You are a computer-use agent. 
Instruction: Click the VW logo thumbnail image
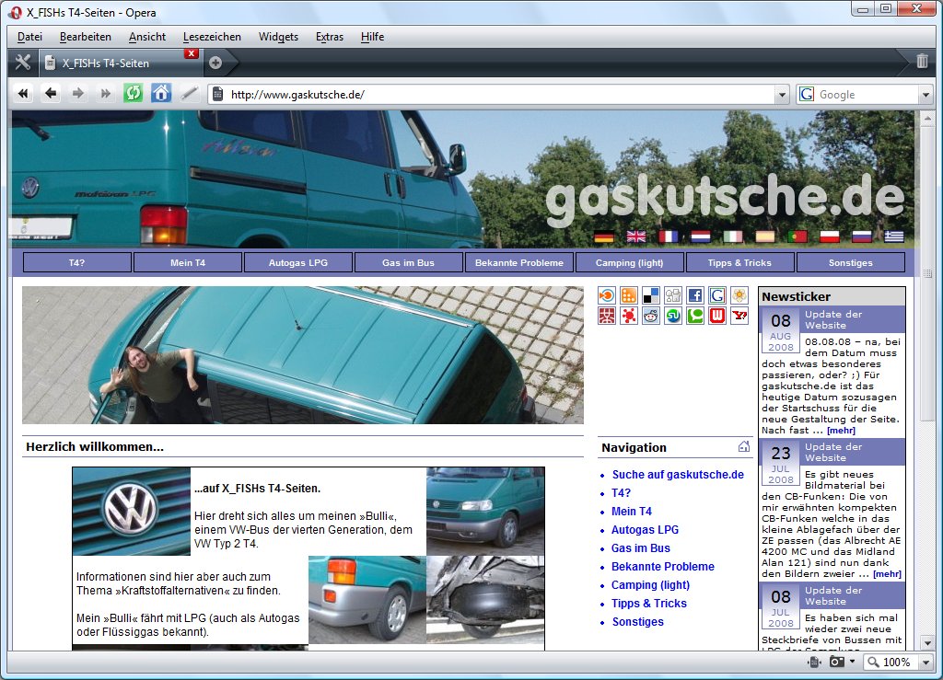click(131, 512)
